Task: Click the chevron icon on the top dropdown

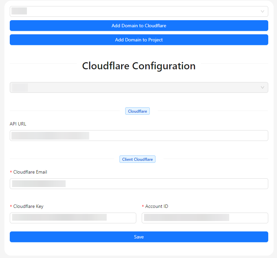Action: click(262, 11)
